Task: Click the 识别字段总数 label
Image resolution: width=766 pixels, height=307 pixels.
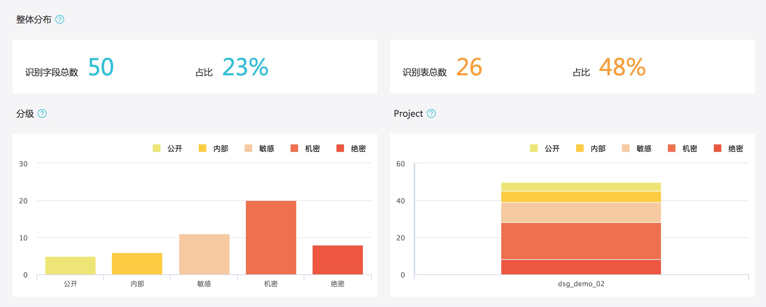Action: [52, 72]
